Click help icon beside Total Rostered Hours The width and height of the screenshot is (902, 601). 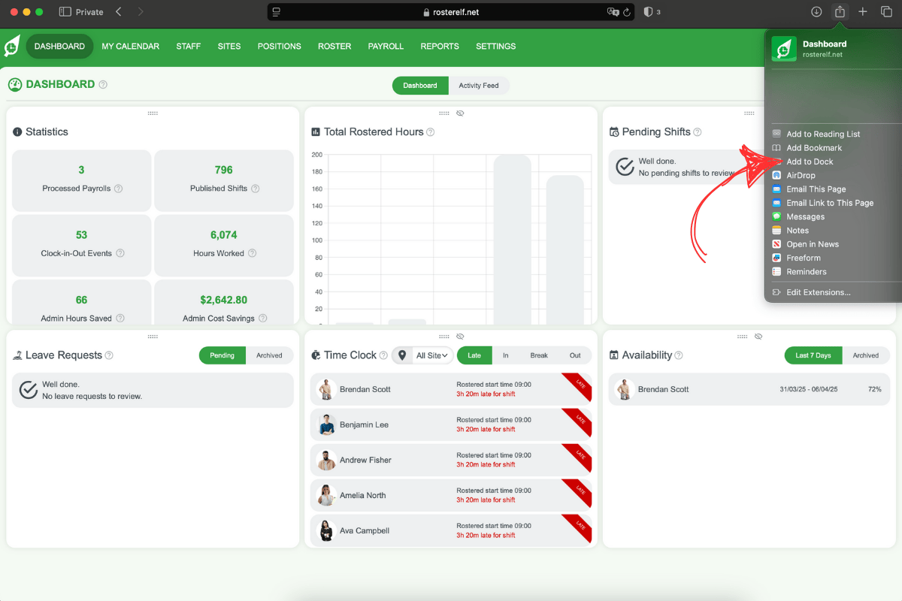[x=431, y=132]
